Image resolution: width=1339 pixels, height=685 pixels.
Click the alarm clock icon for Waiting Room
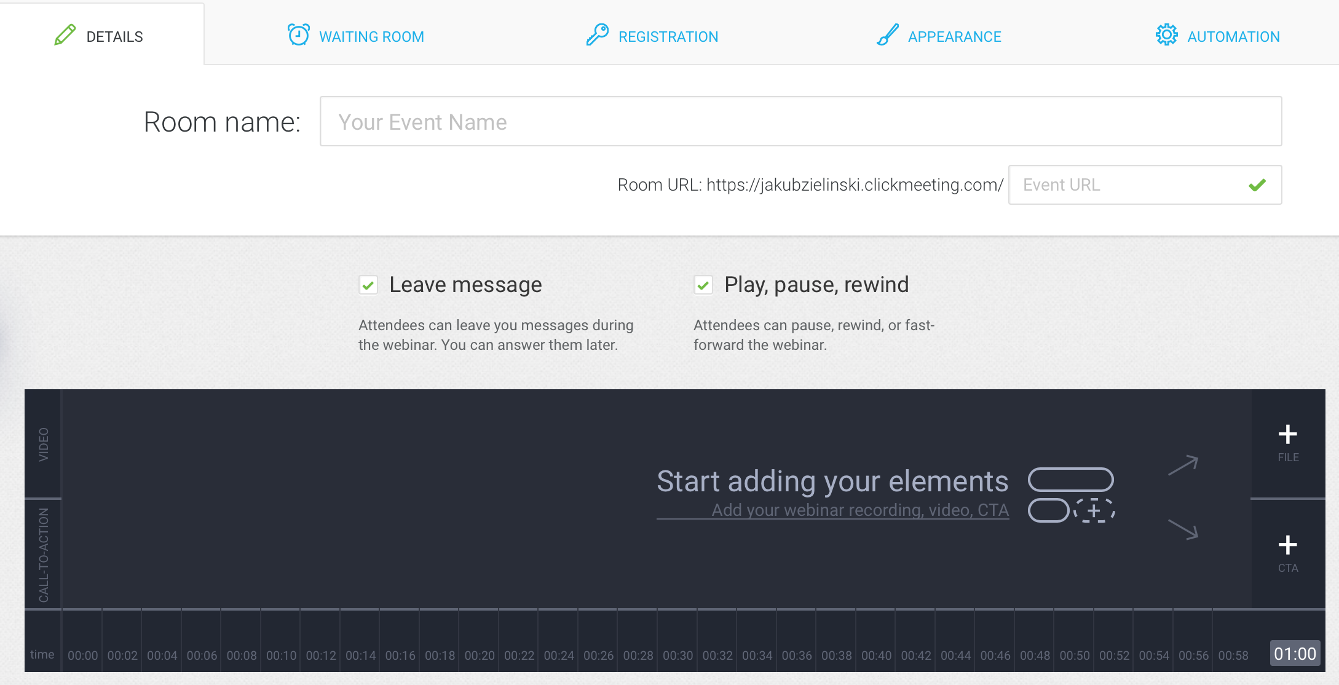point(298,35)
